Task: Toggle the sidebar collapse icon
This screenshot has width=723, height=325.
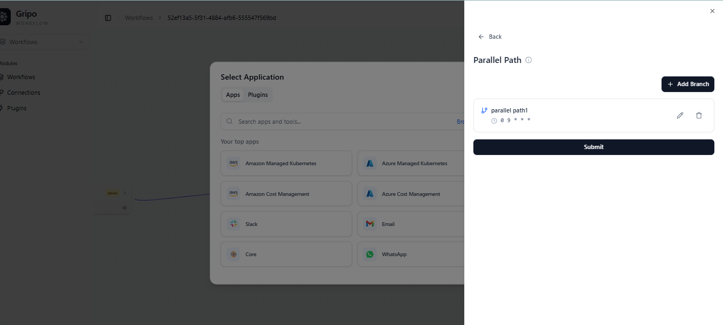Action: [x=108, y=18]
